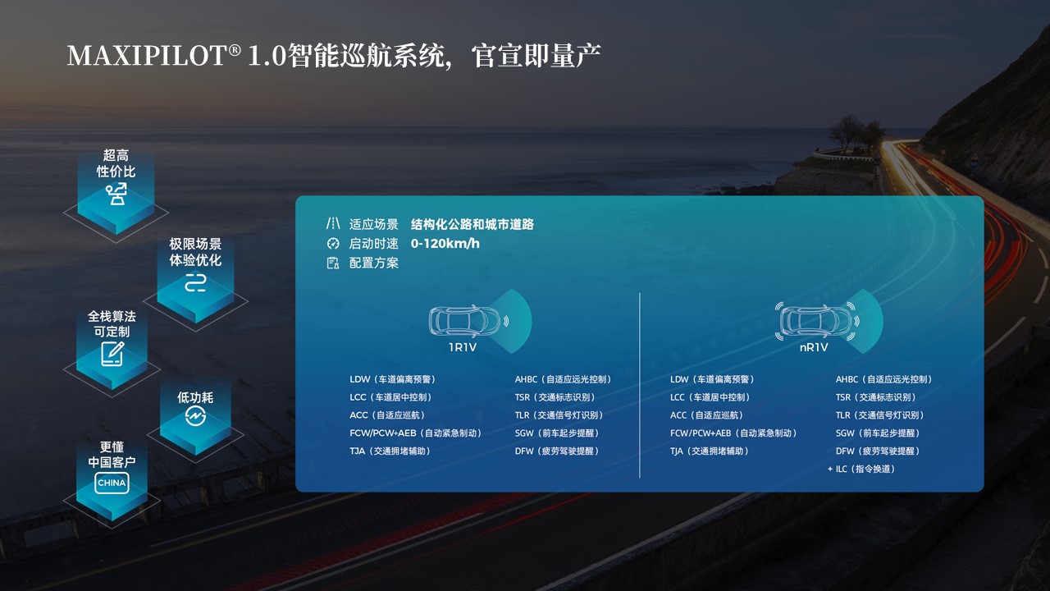Viewport: 1050px width, 591px height.
Task: Click SGW（前车起步提醒）in the 1R1V list
Action: (x=558, y=433)
